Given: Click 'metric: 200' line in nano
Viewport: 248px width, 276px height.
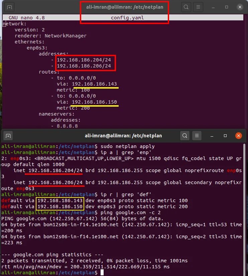Looking at the screenshot, I should coord(73,108).
